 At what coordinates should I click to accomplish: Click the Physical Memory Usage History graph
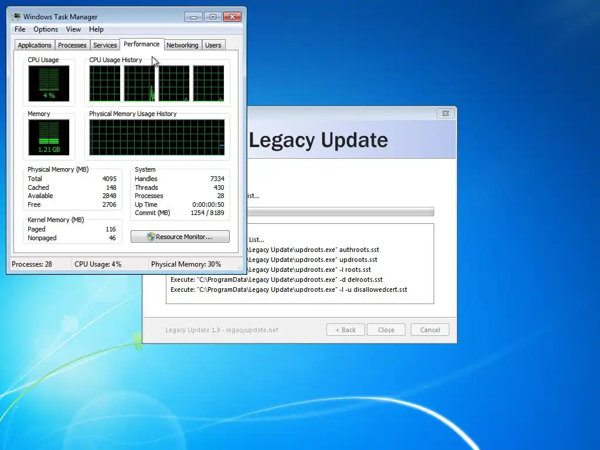157,137
